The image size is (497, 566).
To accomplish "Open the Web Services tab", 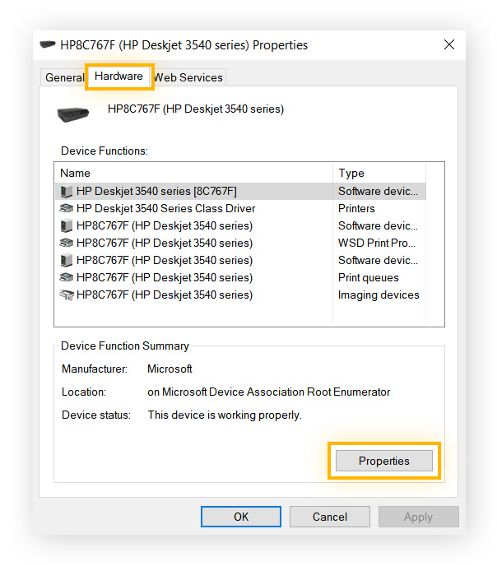I will [188, 77].
